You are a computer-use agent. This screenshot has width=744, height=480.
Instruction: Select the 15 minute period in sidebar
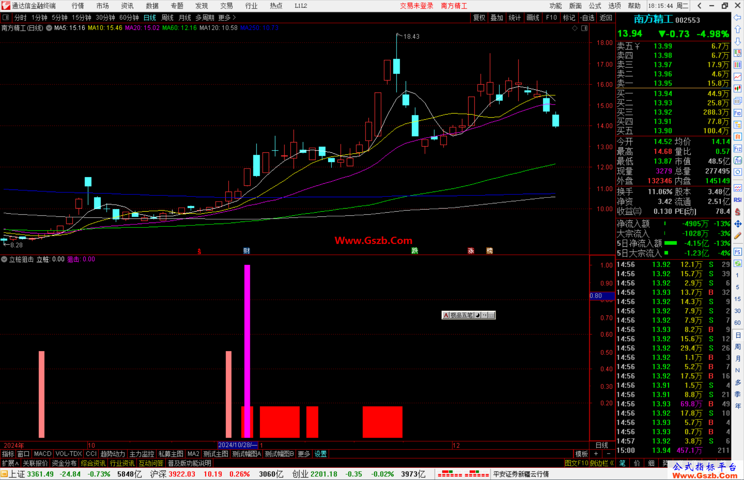tap(737, 299)
